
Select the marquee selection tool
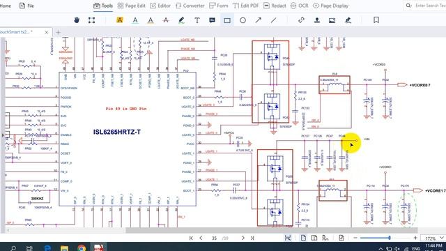pos(91,20)
